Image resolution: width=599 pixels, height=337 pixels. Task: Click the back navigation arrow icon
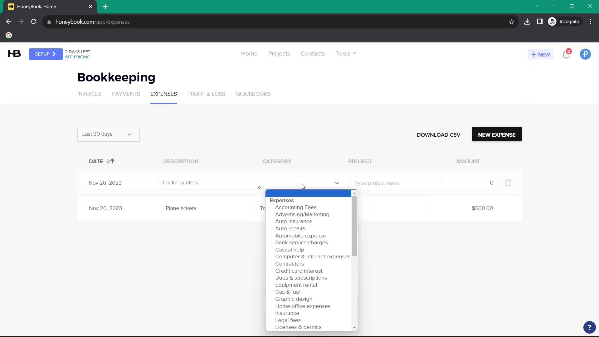point(9,22)
